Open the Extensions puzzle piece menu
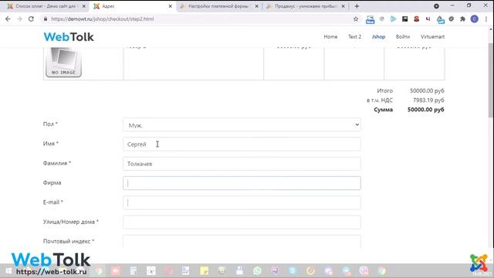494x278 pixels. tap(462, 19)
